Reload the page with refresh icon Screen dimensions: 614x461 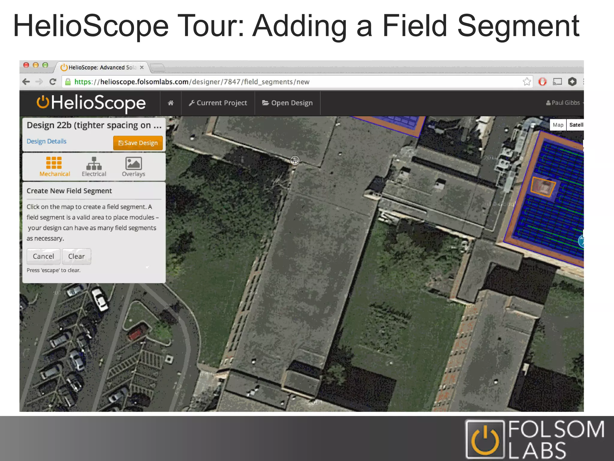tap(53, 82)
